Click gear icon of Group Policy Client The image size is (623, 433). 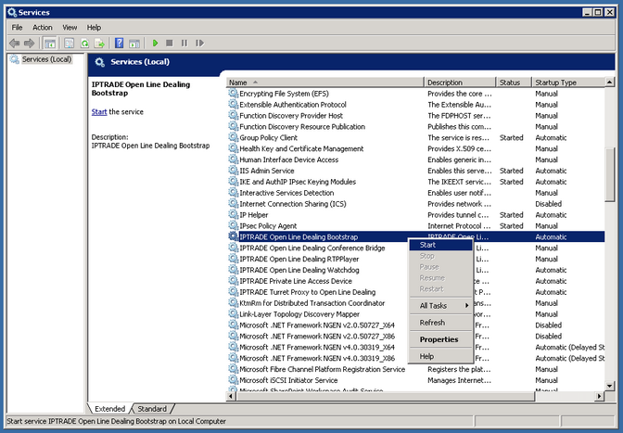click(x=234, y=137)
